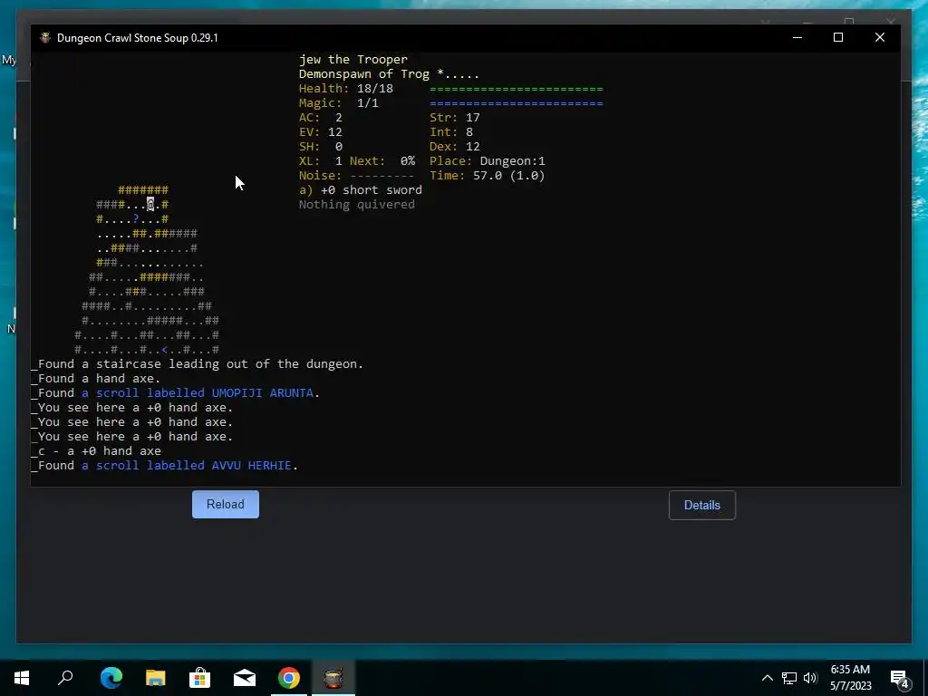Open Microsoft Store from taskbar

point(200,678)
